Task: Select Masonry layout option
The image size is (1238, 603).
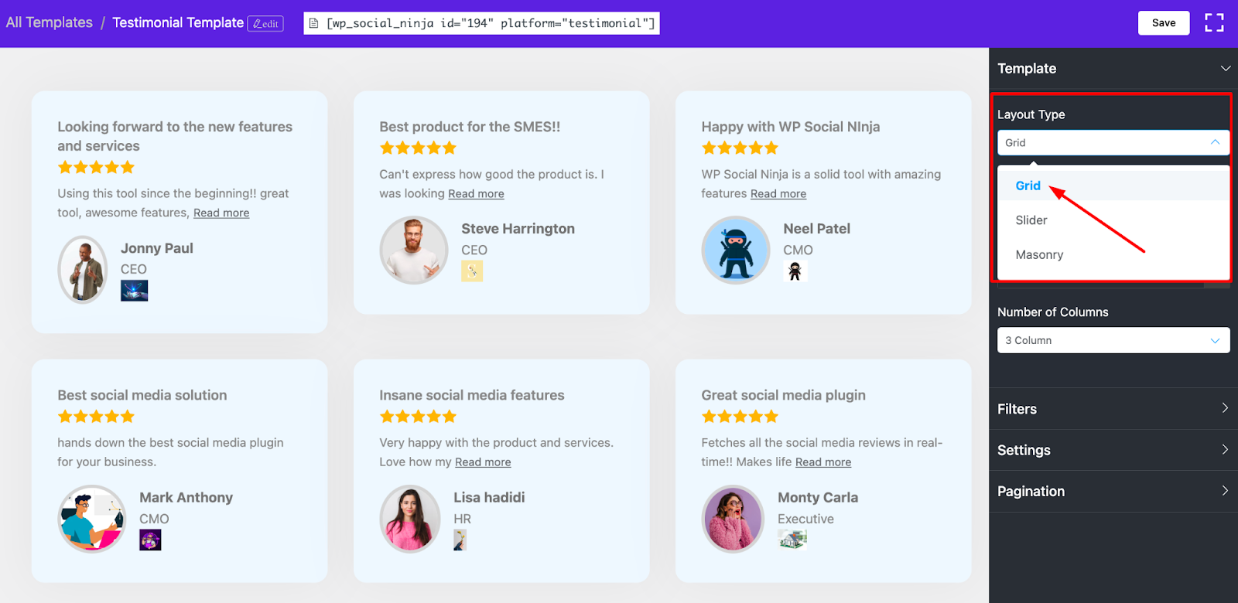Action: (1113, 255)
